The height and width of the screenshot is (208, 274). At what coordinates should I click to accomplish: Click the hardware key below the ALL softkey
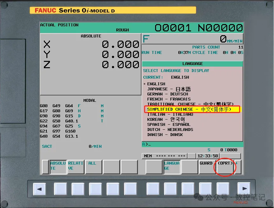[x=95, y=189]
